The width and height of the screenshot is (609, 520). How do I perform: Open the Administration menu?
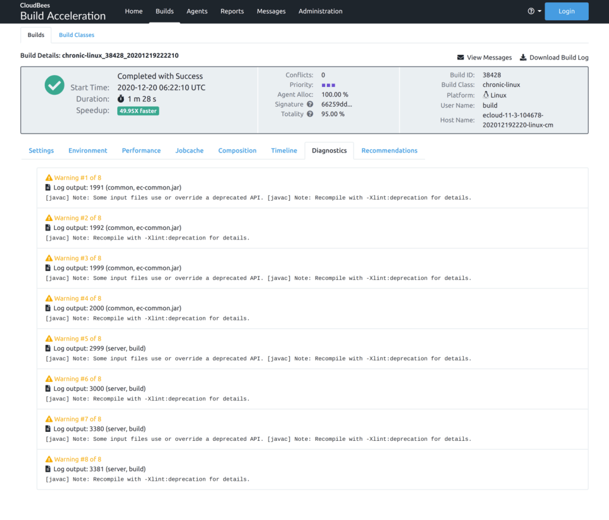pyautogui.click(x=320, y=11)
